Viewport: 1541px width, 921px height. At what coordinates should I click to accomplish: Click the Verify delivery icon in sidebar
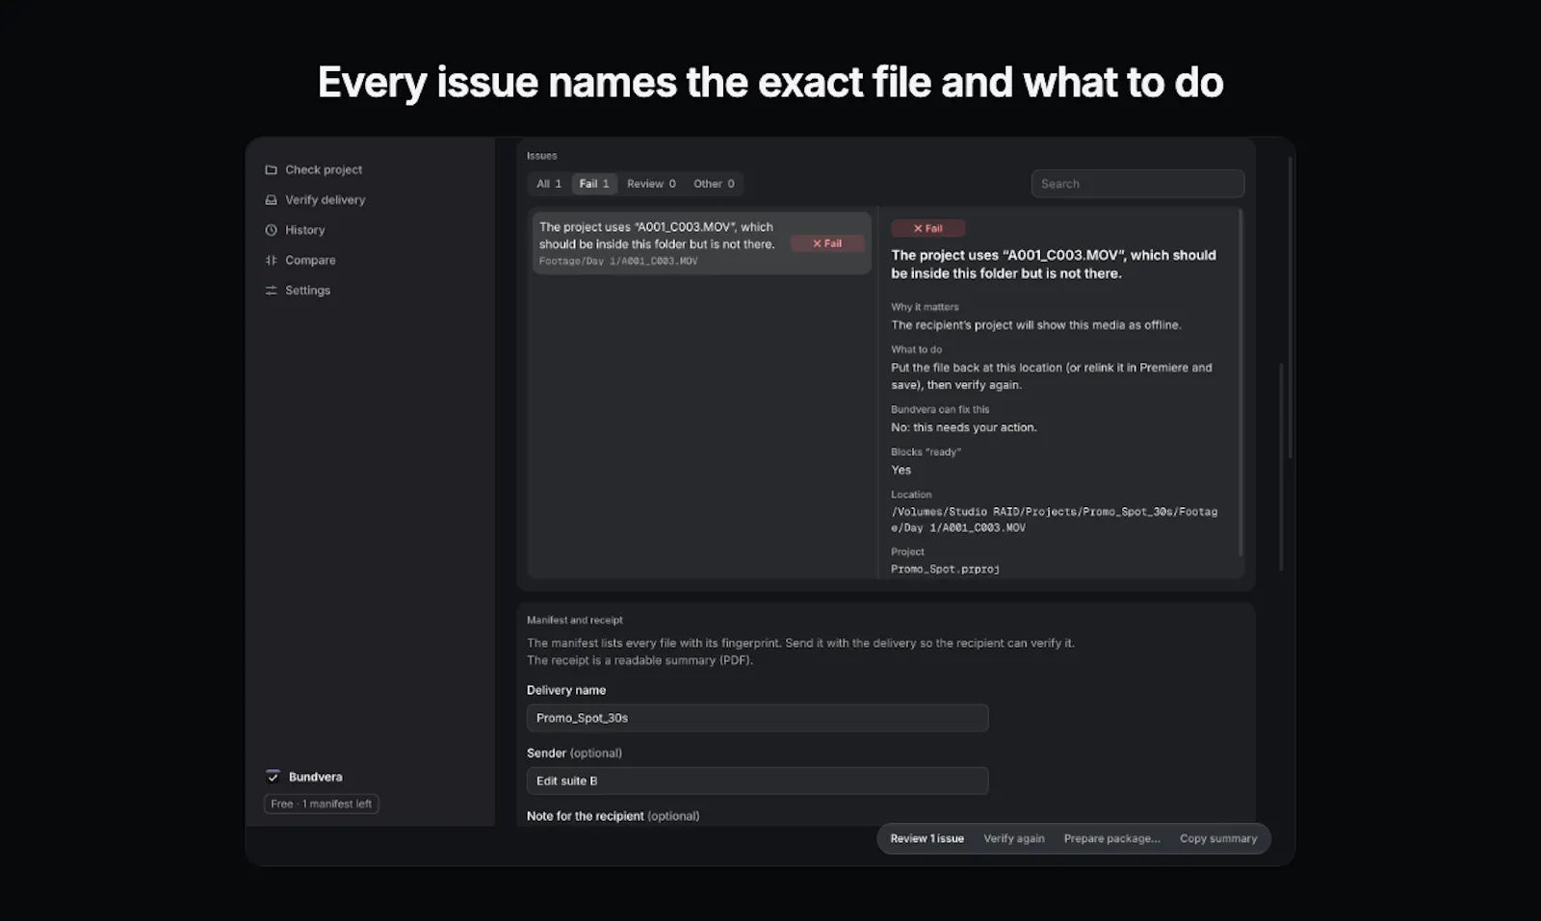[271, 200]
